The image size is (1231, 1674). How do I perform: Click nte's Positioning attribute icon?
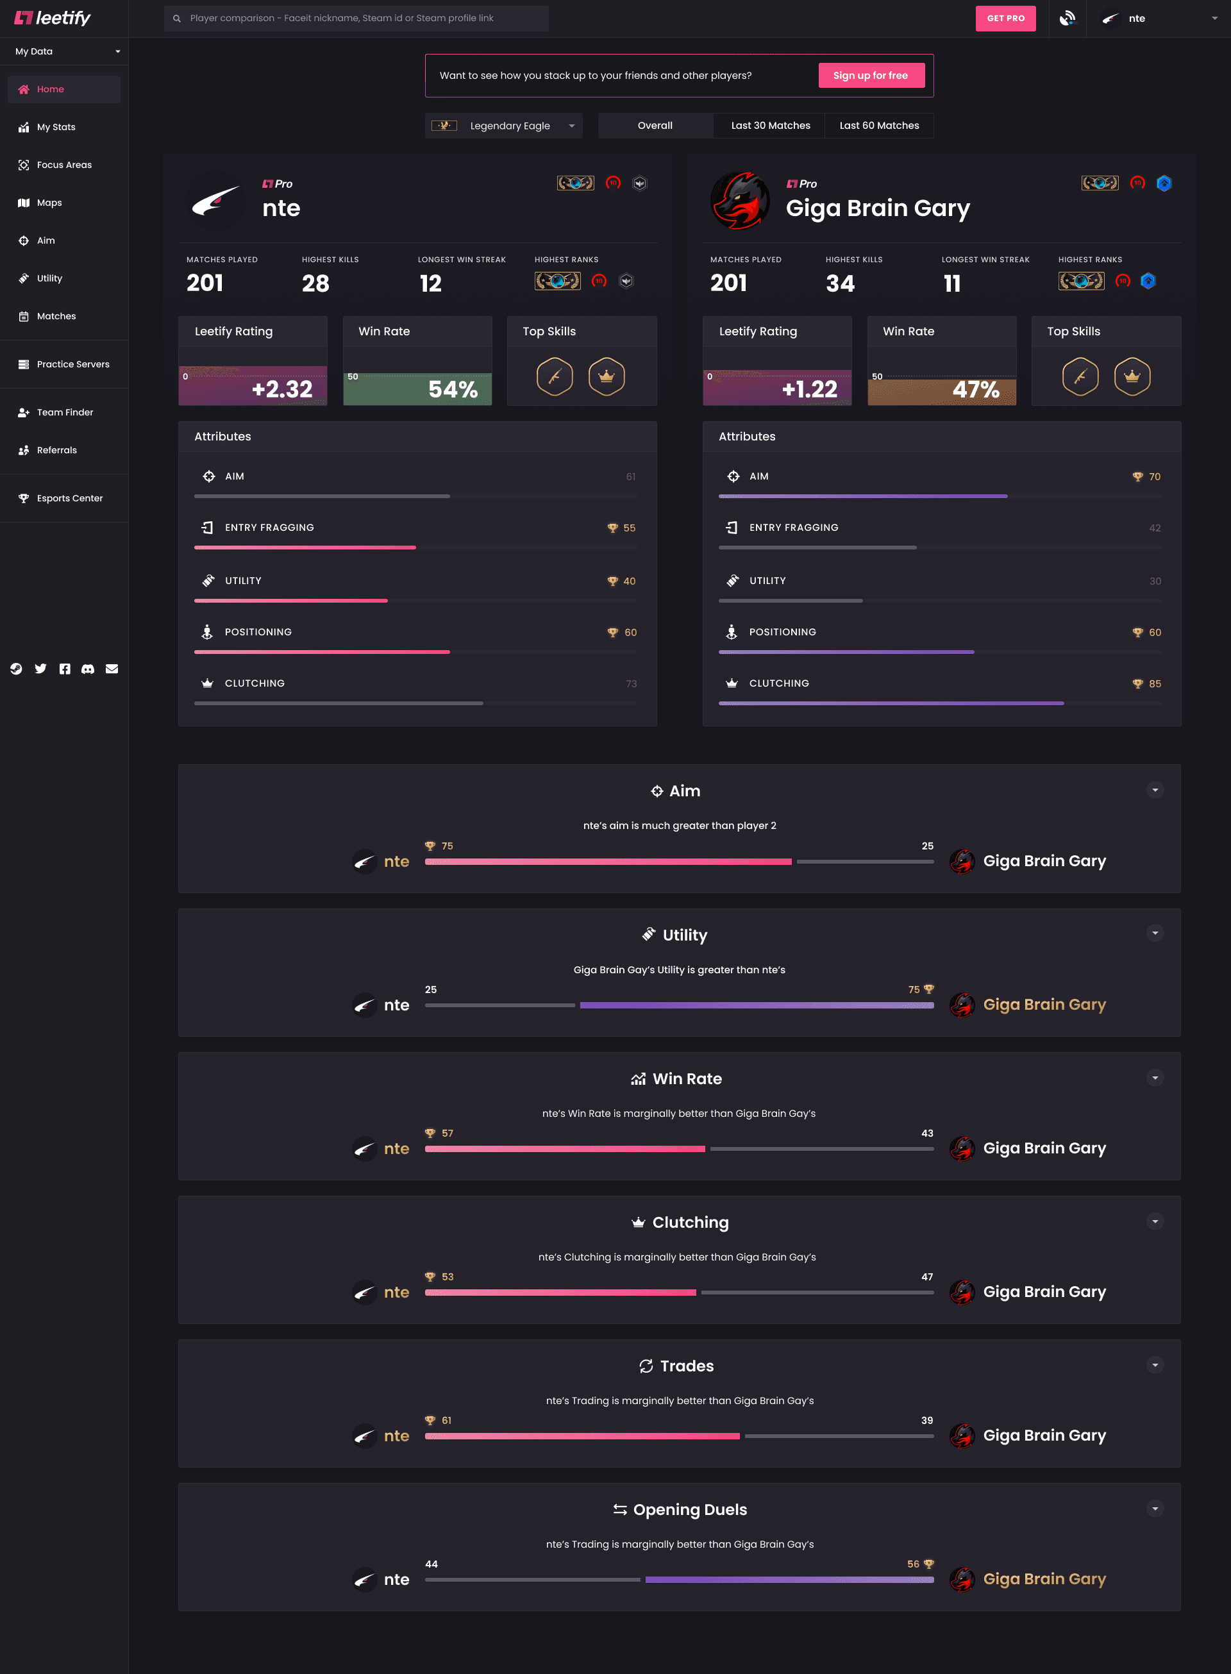(x=207, y=632)
